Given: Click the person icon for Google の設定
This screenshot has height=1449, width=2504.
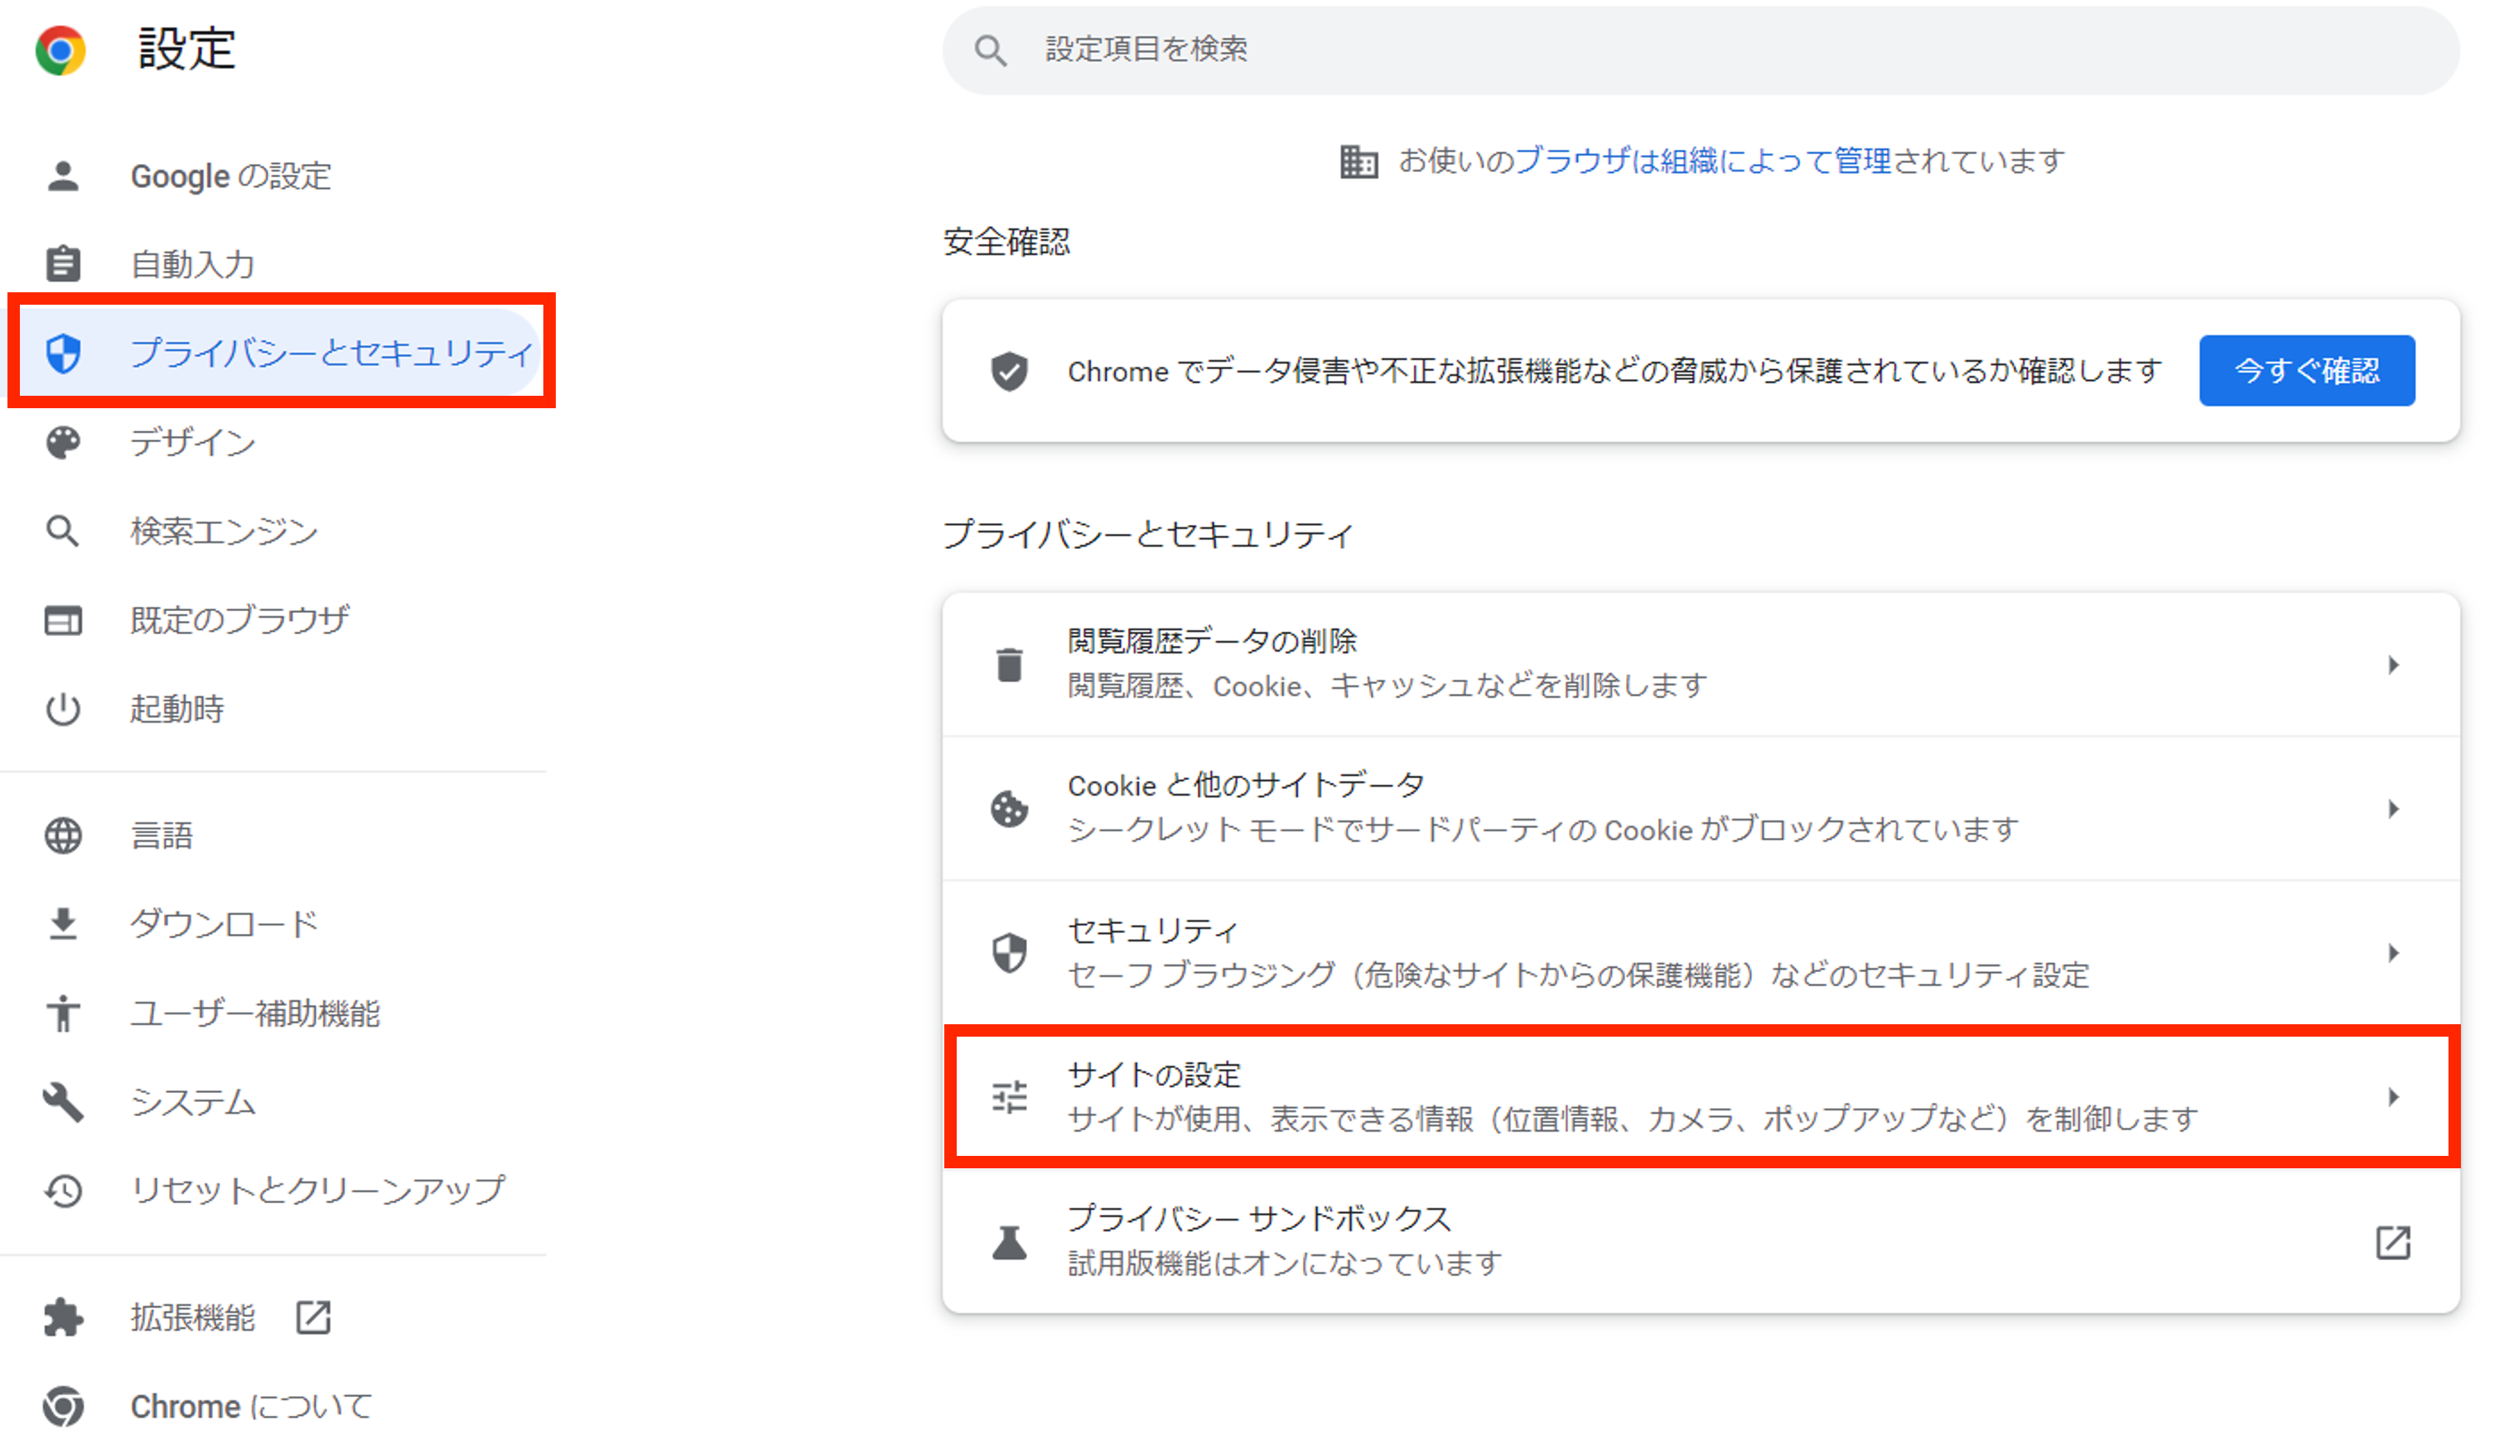Looking at the screenshot, I should pyautogui.click(x=63, y=176).
